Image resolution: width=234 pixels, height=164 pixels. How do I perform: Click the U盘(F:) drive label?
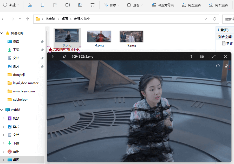pos(223,30)
